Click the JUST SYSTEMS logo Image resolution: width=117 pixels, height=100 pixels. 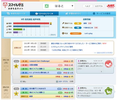point(111,6)
